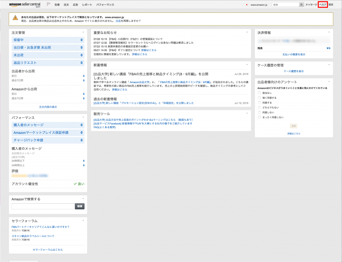Open the セラーフォーラム widget dropdown arrow

83,220
